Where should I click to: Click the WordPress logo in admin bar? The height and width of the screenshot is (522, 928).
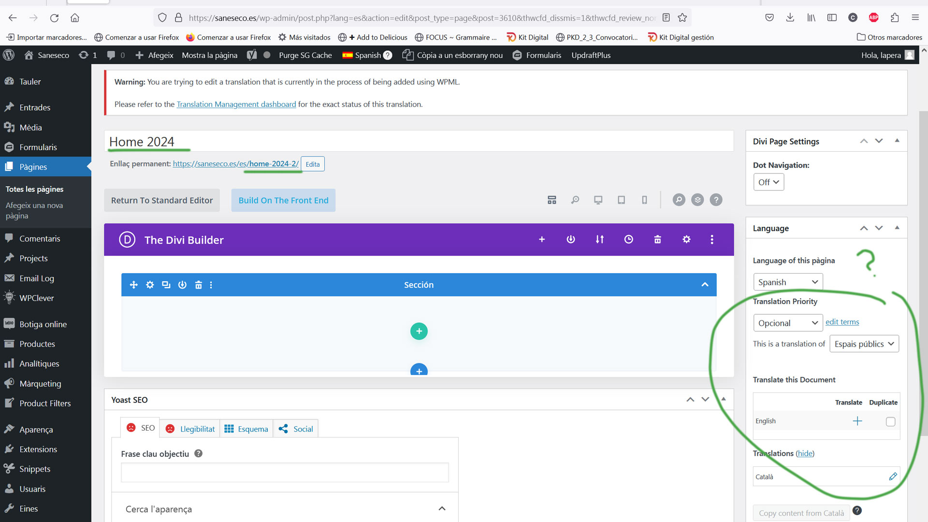9,55
